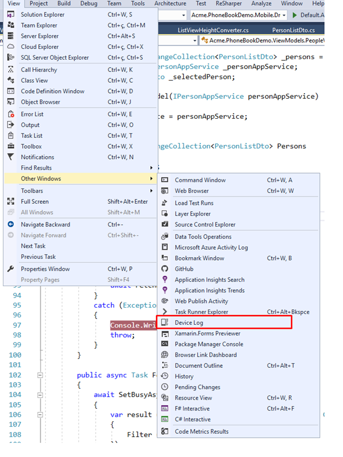
Task: Click the Notifications flag icon
Action: point(11,157)
